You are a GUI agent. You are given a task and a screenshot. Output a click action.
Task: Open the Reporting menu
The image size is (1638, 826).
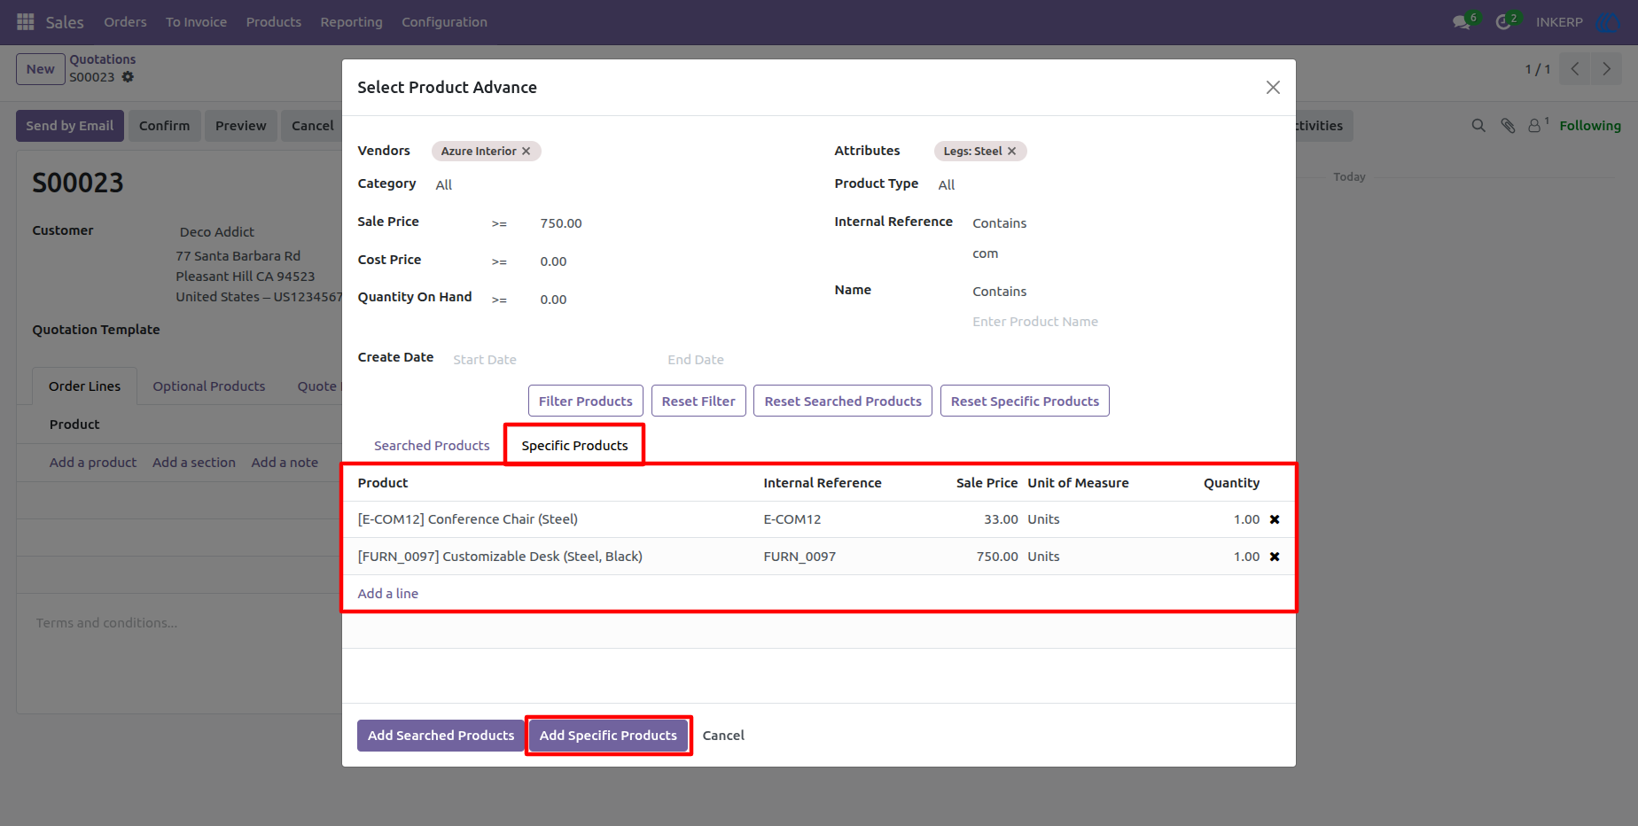coord(351,22)
